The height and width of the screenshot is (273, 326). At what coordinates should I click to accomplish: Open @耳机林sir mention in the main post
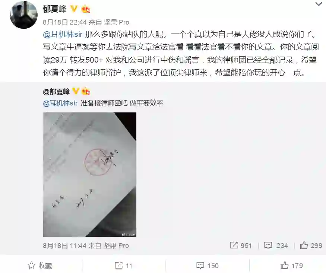click(x=63, y=35)
